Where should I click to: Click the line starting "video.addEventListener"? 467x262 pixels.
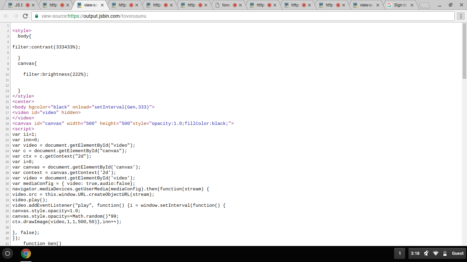tap(119, 205)
